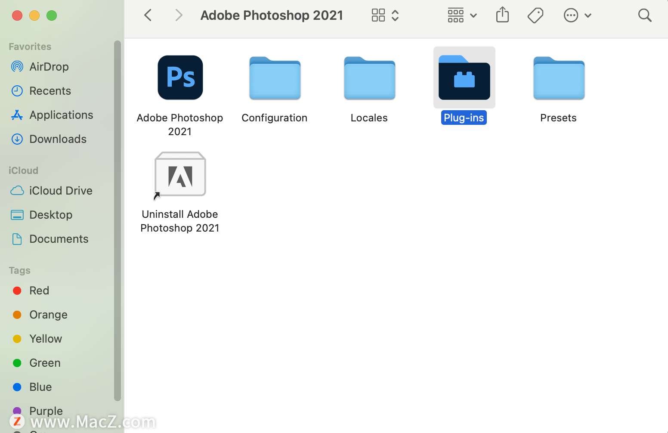
Task: Click the Recents label in sidebar
Action: pos(50,91)
